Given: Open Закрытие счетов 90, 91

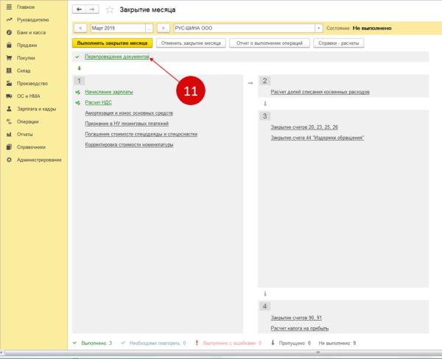Looking at the screenshot, I should [296, 318].
